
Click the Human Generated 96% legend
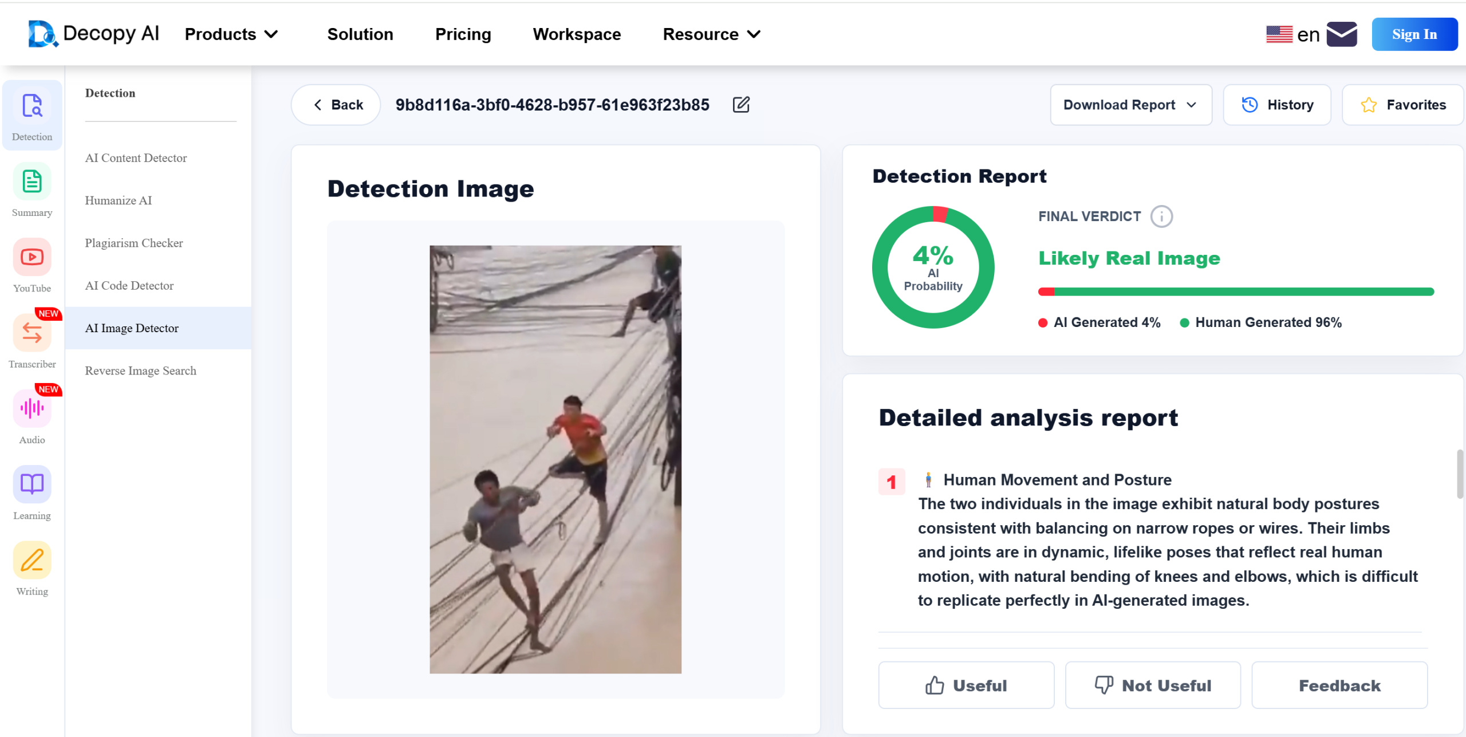(x=1261, y=322)
